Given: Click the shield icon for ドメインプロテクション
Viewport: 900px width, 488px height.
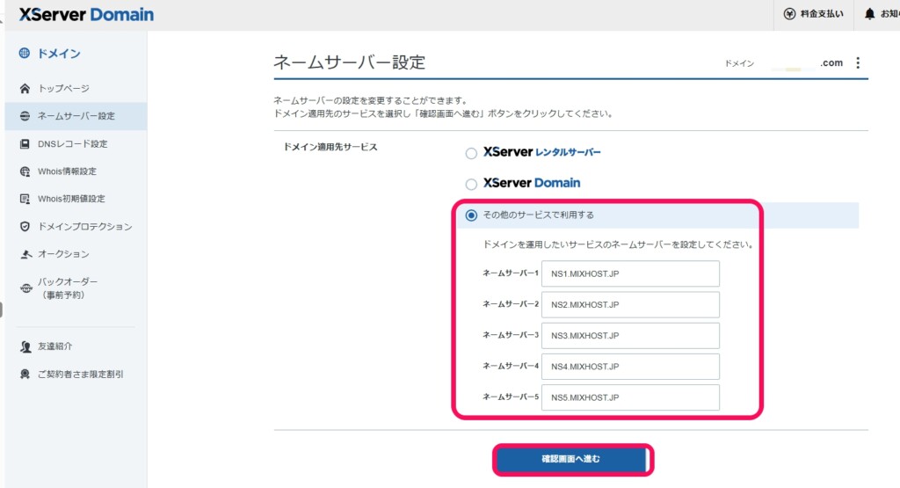Looking at the screenshot, I should (x=25, y=226).
